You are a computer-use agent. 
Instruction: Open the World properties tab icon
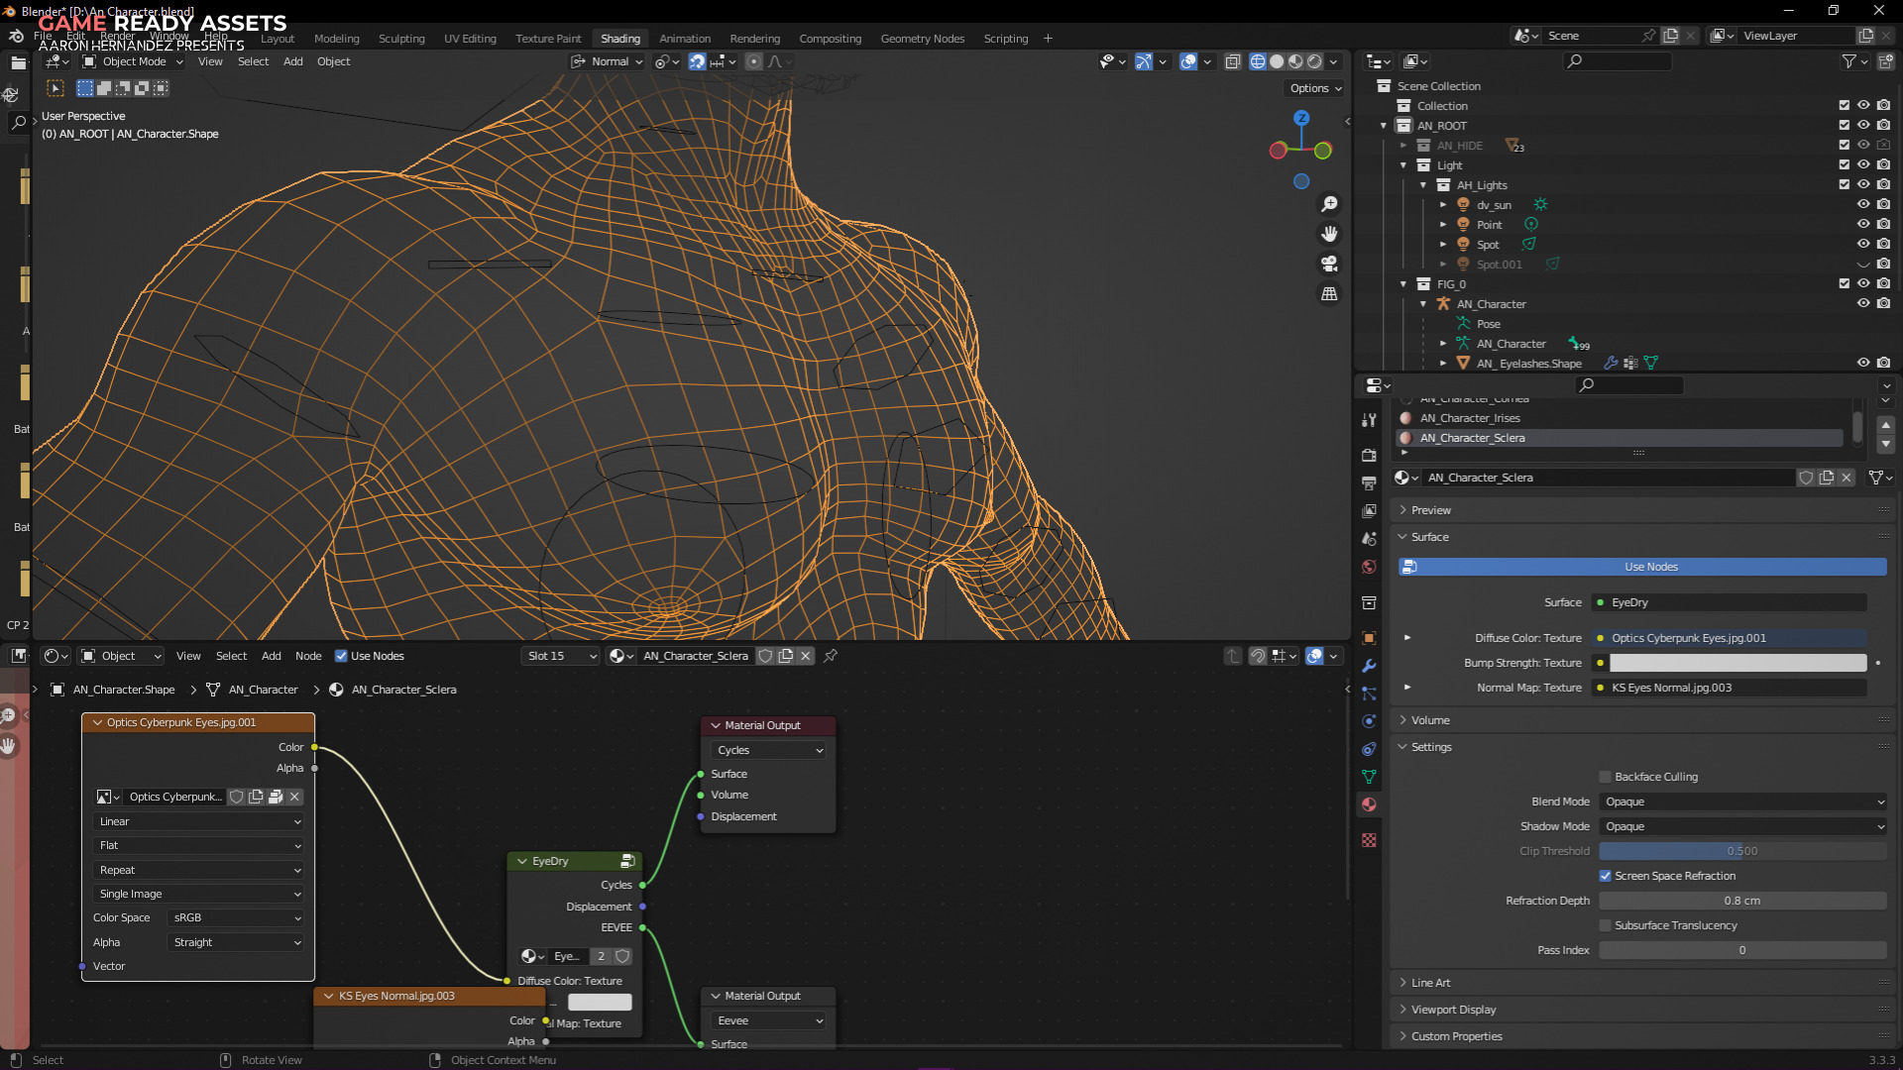click(x=1369, y=567)
